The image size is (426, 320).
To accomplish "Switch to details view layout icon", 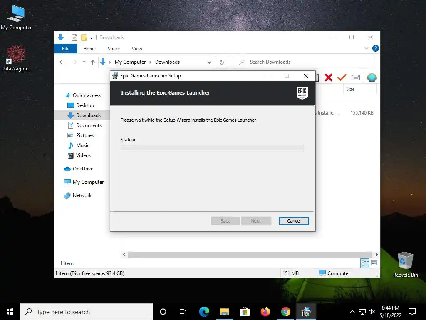I will (365, 263).
